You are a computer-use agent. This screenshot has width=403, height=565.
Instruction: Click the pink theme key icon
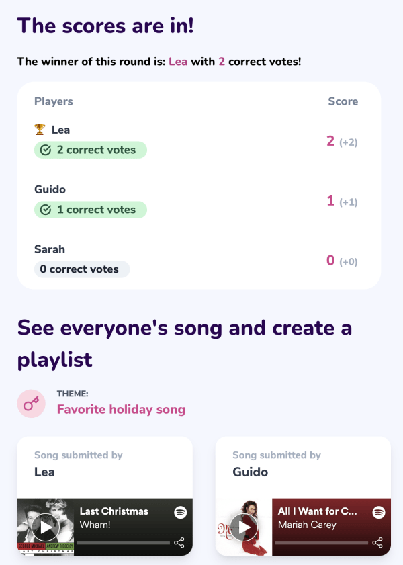[32, 404]
